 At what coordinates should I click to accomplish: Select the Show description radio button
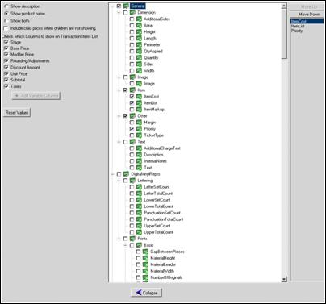[6, 6]
